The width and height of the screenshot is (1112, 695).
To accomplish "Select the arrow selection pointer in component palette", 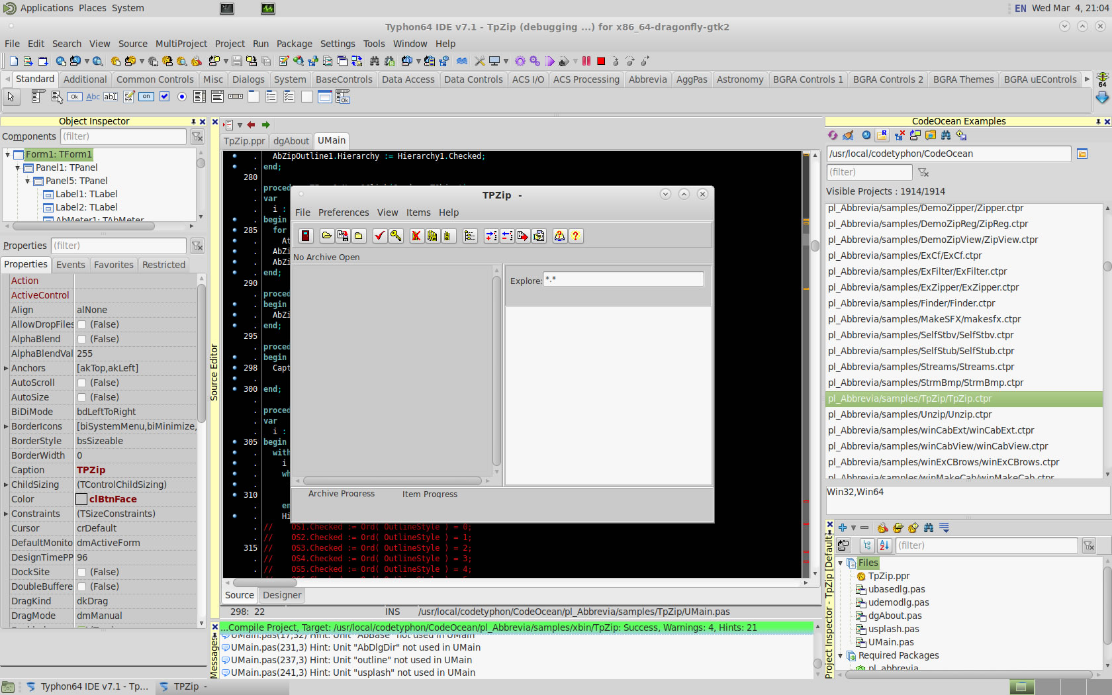I will (11, 97).
